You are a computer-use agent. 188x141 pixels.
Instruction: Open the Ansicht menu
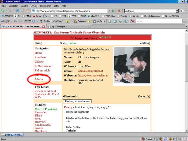click(x=24, y=6)
